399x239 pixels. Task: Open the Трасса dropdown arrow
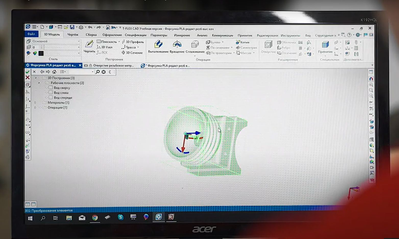tap(138, 47)
